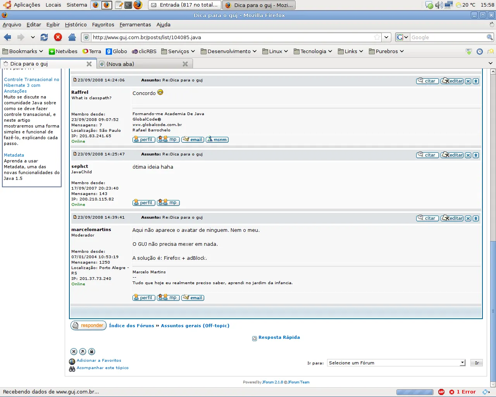Open the Adblock Plus status bar icon

(441, 392)
